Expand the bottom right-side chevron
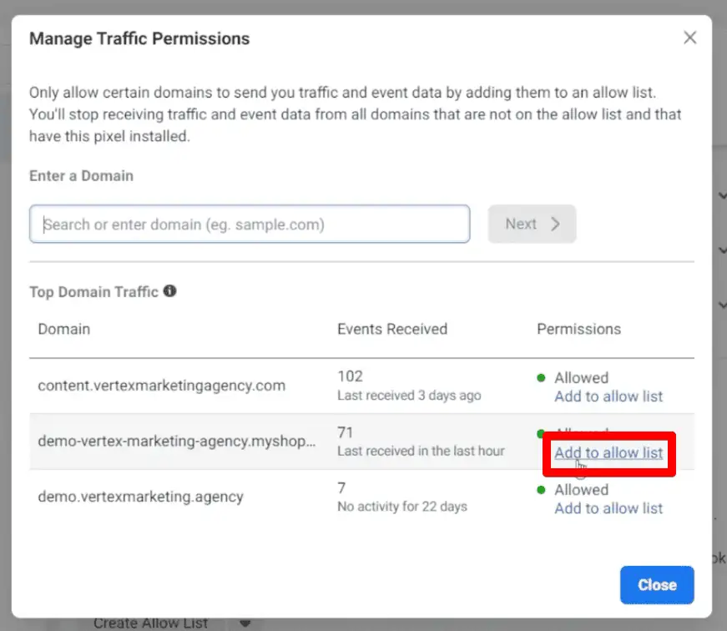This screenshot has width=727, height=631. 721,305
